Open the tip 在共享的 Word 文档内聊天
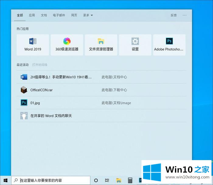213x185 pixels. 102,116
